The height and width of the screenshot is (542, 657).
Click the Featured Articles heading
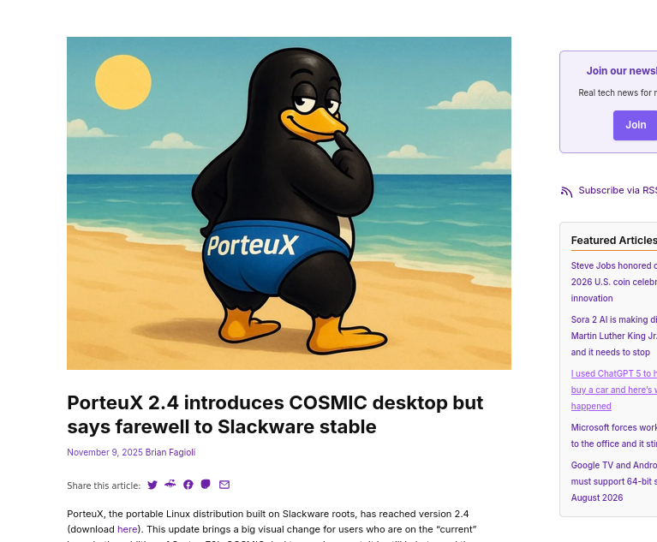(x=613, y=241)
